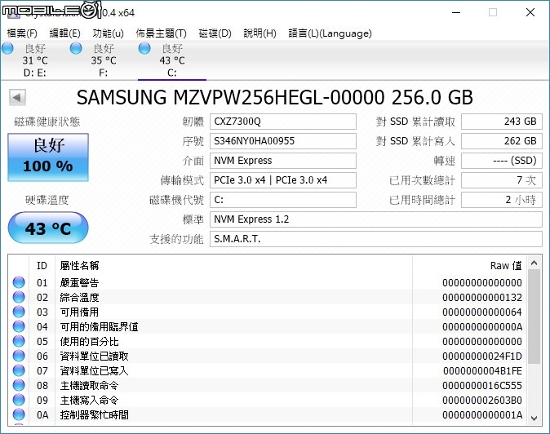
Task: Open the 說明(H) menu
Action: [x=260, y=33]
